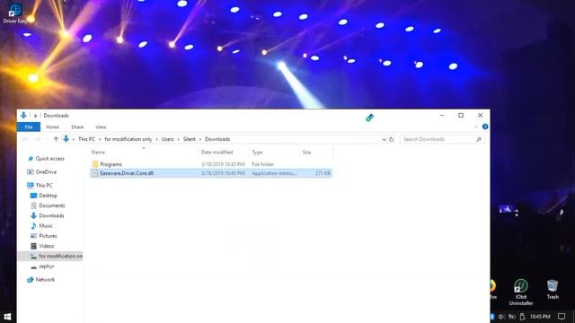This screenshot has width=575, height=323.
Task: Open the Trash desktop icon
Action: tap(553, 289)
